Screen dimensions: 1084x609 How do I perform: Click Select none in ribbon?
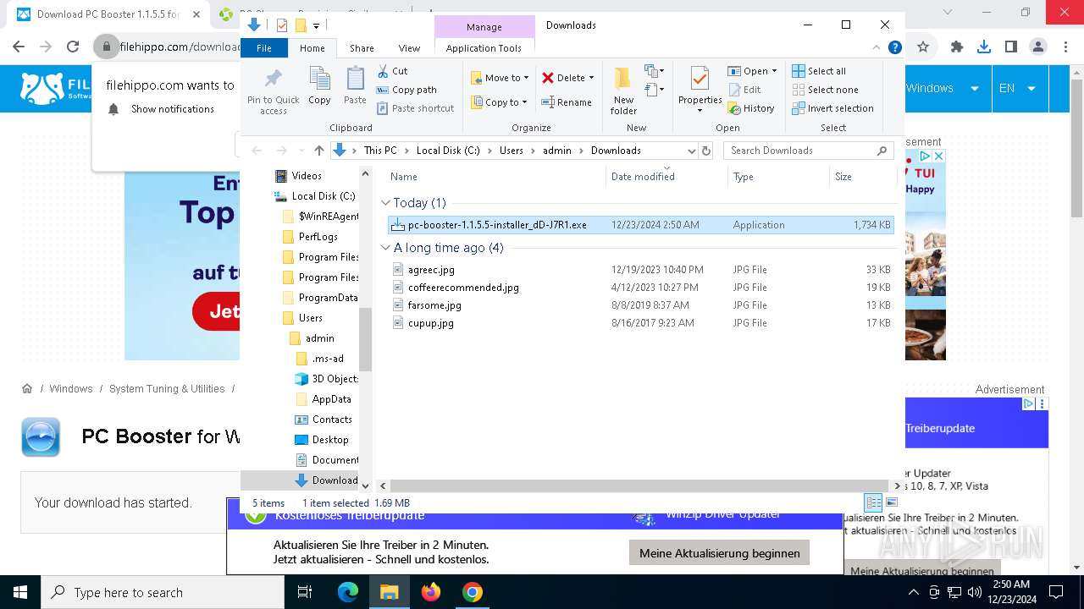pyautogui.click(x=825, y=90)
